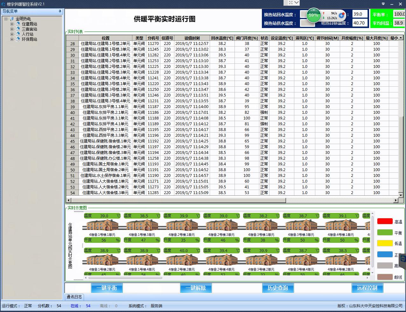Click the green 59% usage ball

[x=313, y=15]
